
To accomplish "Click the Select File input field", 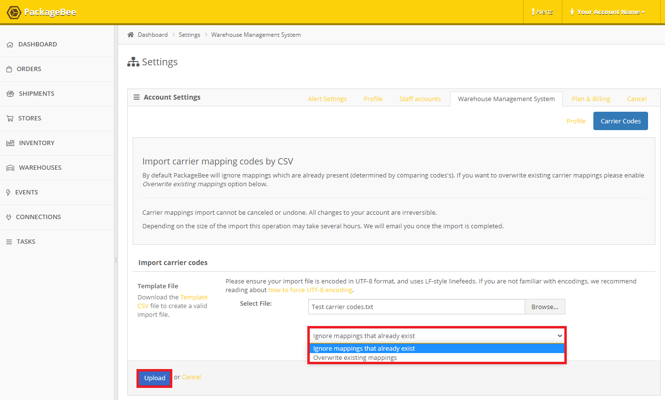I will coord(416,306).
